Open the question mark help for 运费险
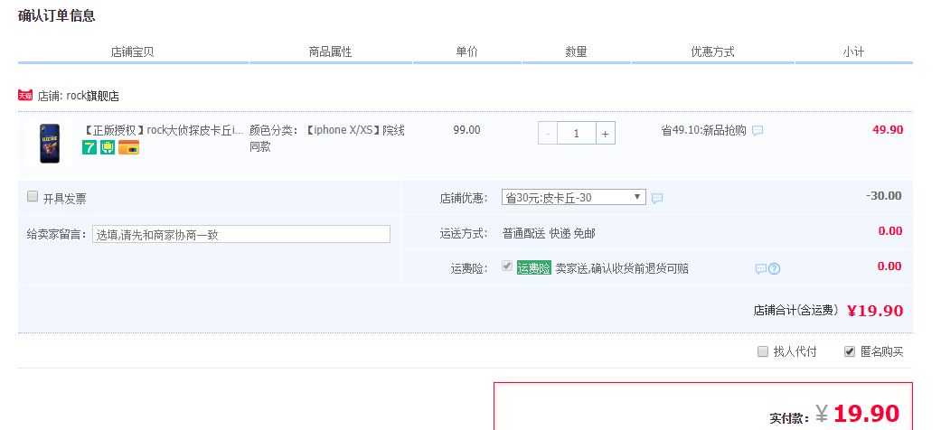This screenshot has width=941, height=430. pyautogui.click(x=774, y=269)
